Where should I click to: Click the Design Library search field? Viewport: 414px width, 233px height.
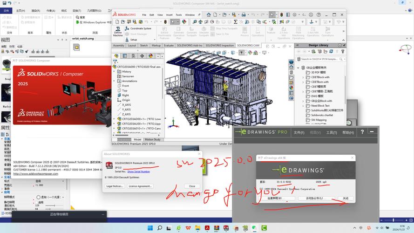pyautogui.click(x=321, y=59)
